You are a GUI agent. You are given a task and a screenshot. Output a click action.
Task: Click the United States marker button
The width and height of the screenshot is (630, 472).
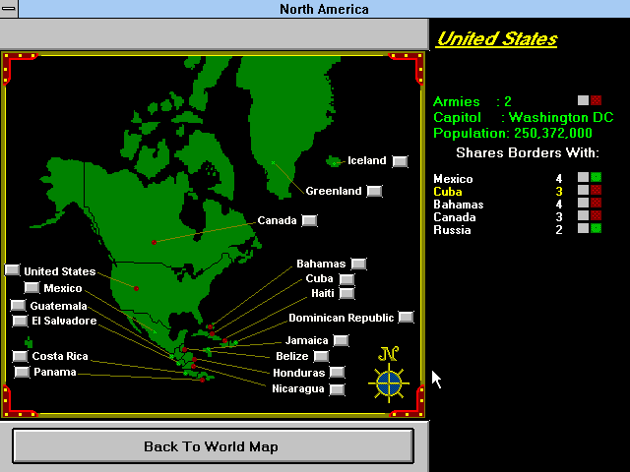12,270
